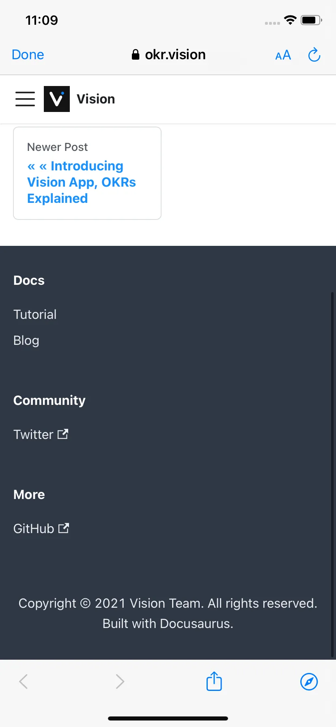Tap the share icon in bottom toolbar
This screenshot has width=336, height=727.
click(x=214, y=681)
